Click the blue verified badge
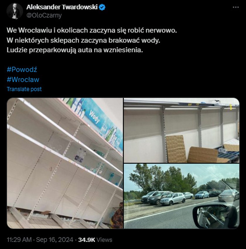 pos(102,7)
